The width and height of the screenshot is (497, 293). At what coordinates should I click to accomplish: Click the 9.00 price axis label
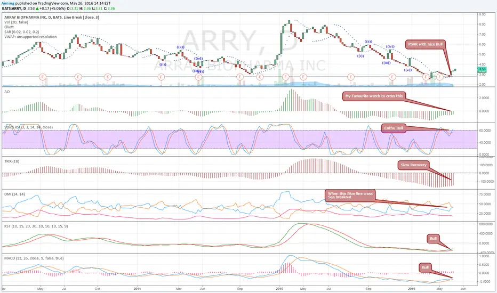[482, 14]
